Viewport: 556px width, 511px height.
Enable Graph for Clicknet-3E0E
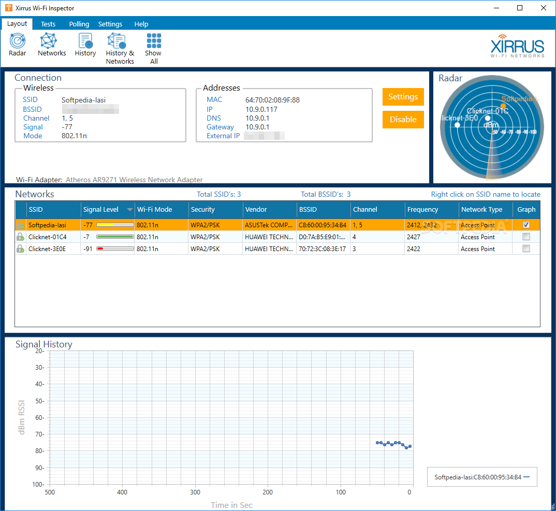pyautogui.click(x=526, y=249)
